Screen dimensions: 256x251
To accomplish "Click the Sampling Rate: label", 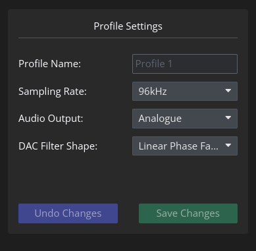I will tap(53, 92).
